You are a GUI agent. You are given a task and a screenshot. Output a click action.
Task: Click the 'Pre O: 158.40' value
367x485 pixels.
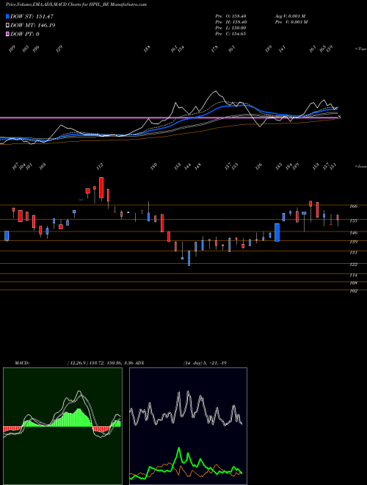click(230, 16)
